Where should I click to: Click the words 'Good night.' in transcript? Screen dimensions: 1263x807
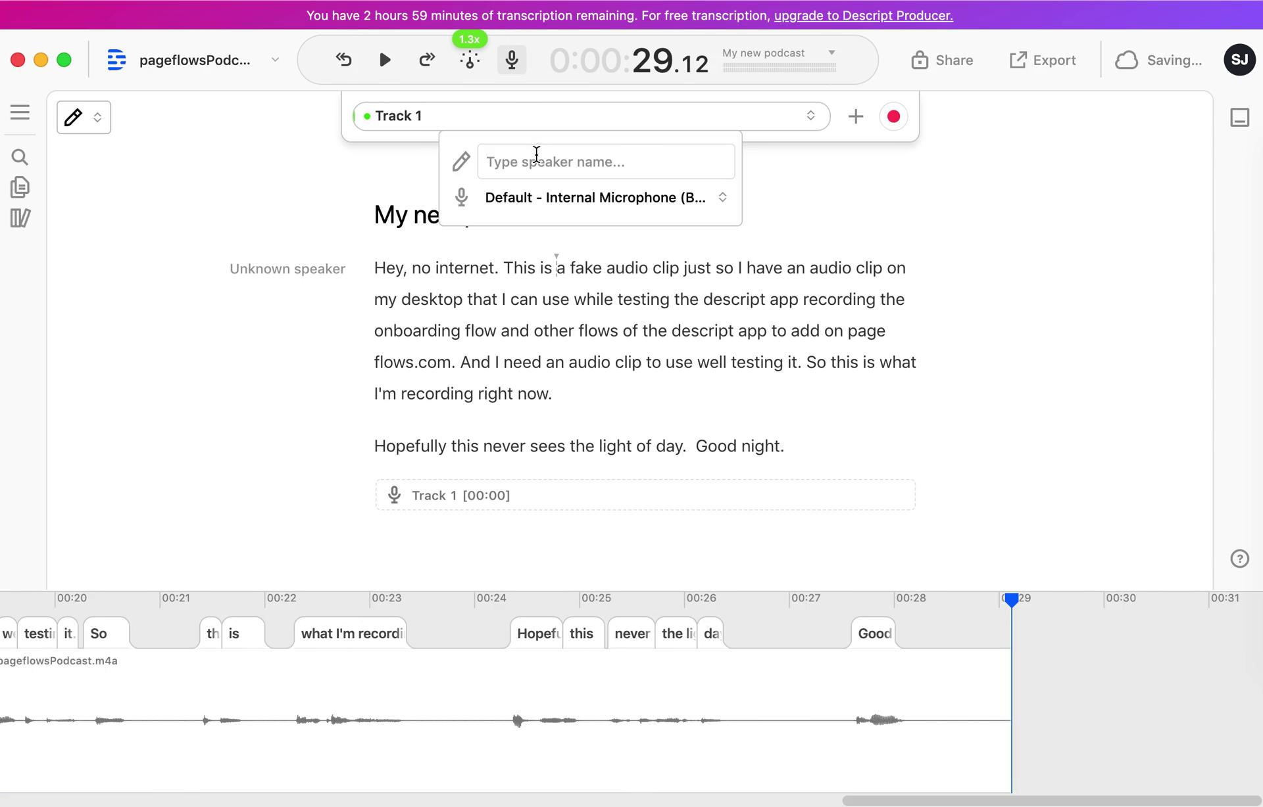tap(740, 446)
